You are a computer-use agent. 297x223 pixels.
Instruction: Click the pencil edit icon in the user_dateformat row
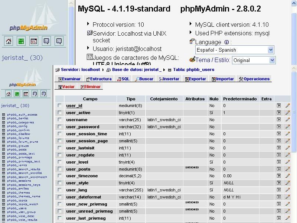287,197
